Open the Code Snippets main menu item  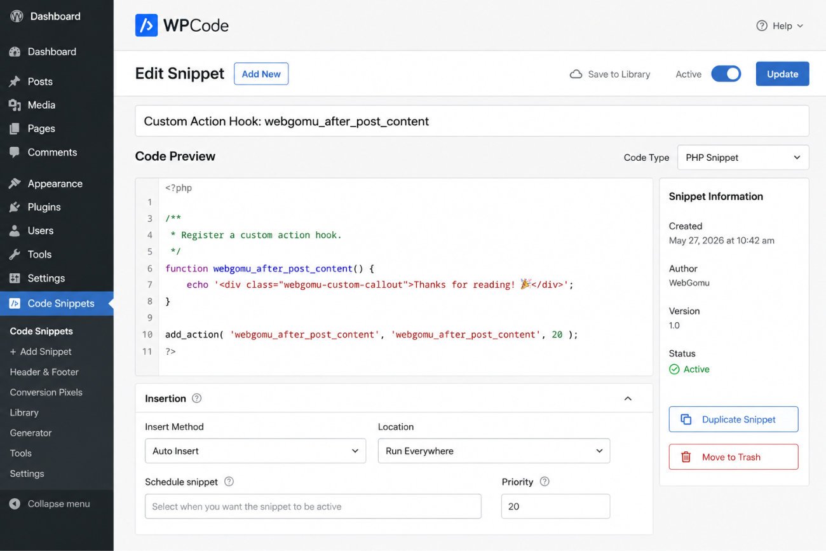point(57,304)
